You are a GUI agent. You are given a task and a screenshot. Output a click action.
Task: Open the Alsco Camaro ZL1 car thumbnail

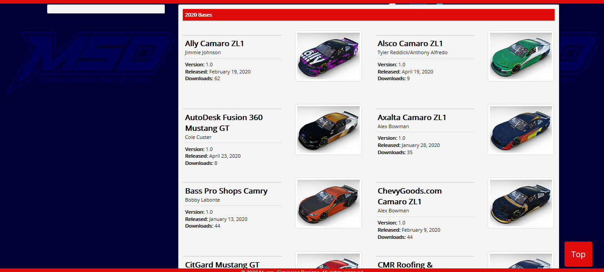point(521,56)
